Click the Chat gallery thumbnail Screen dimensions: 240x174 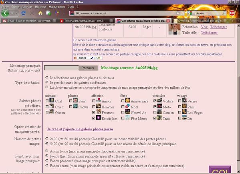(x=52, y=100)
